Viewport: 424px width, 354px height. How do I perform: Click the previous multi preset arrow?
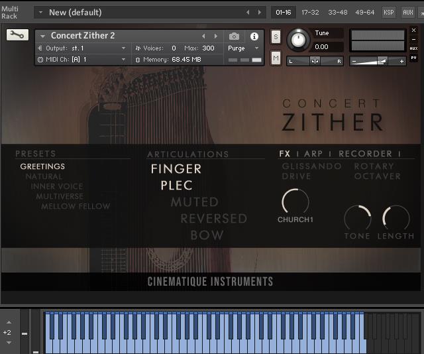248,12
